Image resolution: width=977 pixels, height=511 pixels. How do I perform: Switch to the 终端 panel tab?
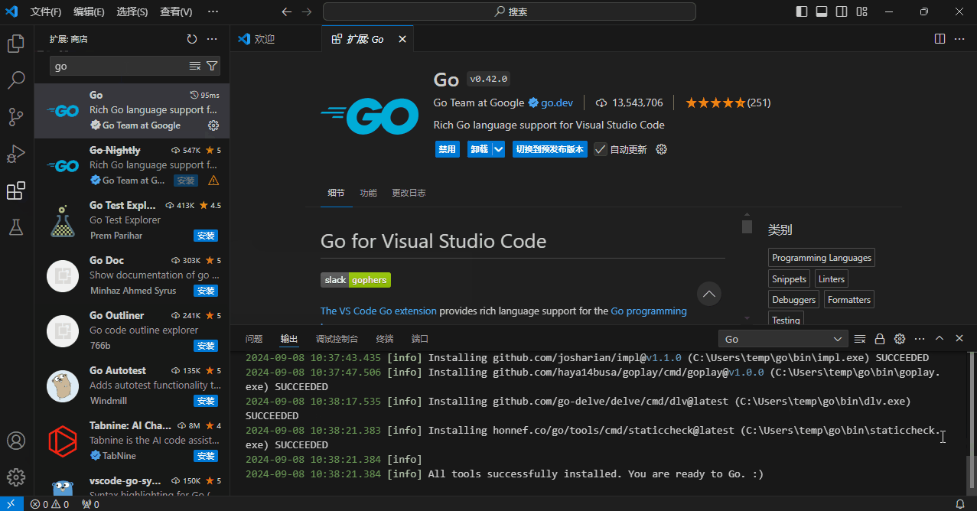[383, 338]
